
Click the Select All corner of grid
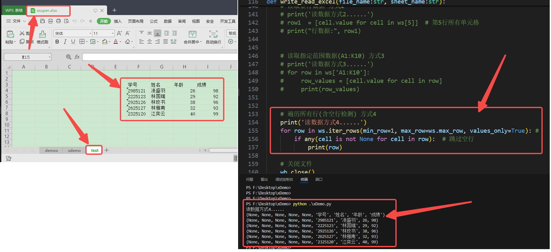8,67
